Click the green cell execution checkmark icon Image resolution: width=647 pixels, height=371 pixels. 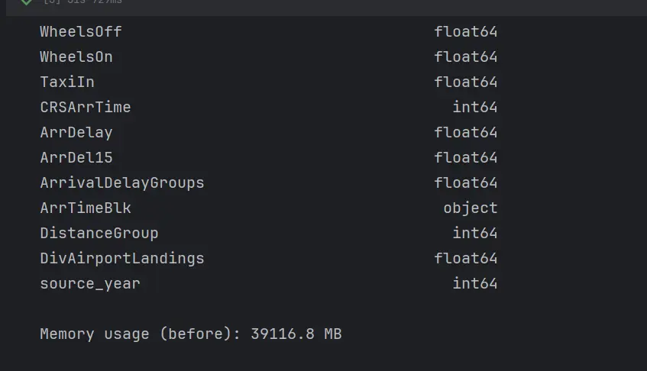click(27, 2)
